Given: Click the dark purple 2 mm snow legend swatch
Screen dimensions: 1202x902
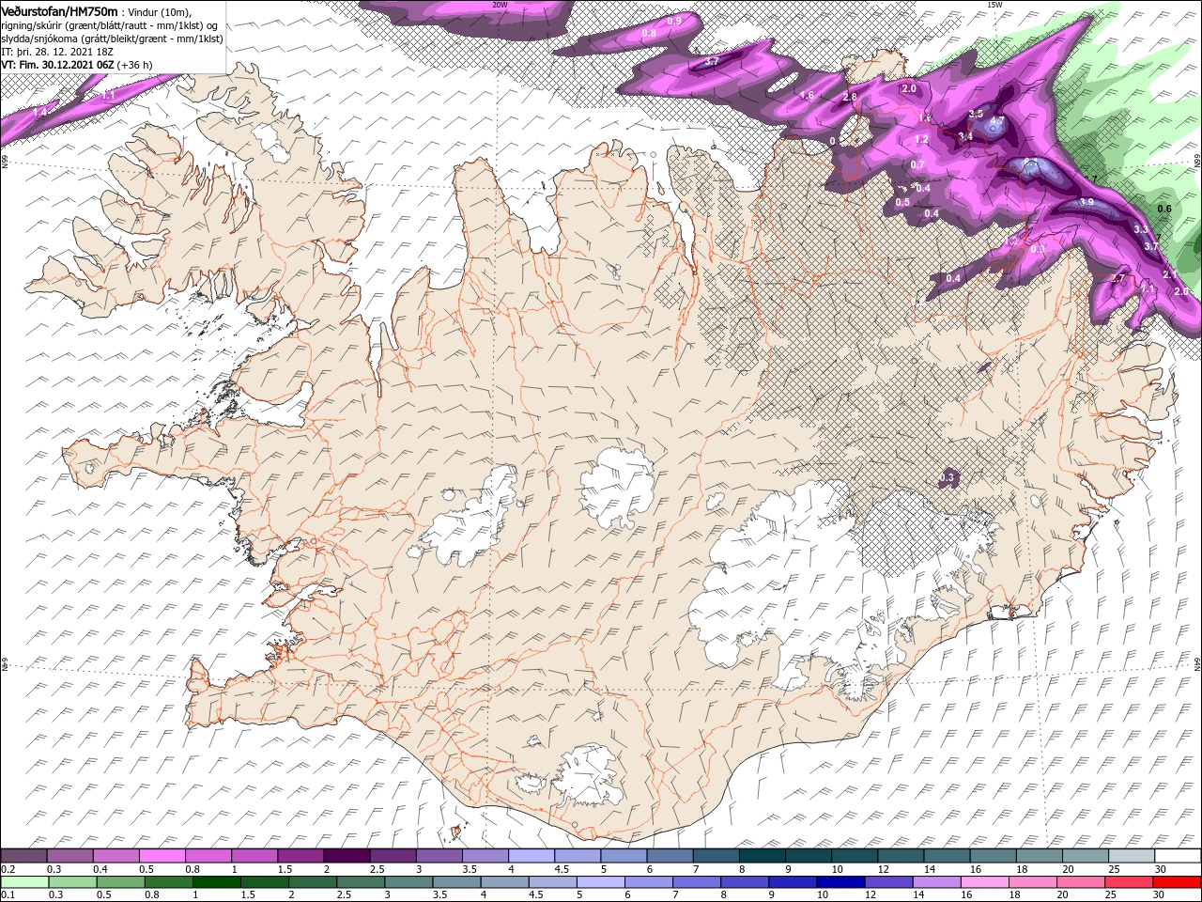Looking at the screenshot, I should (x=347, y=855).
